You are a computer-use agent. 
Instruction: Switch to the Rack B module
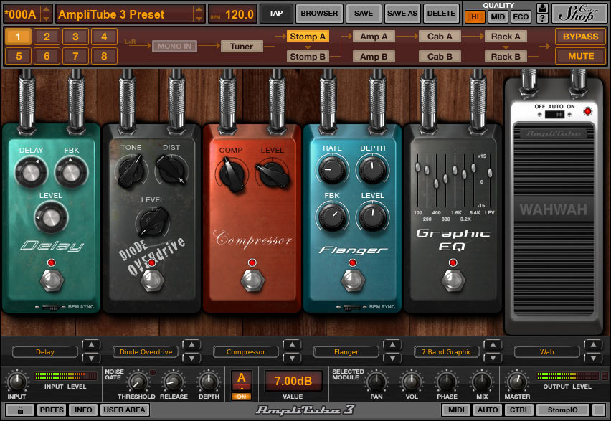point(505,56)
